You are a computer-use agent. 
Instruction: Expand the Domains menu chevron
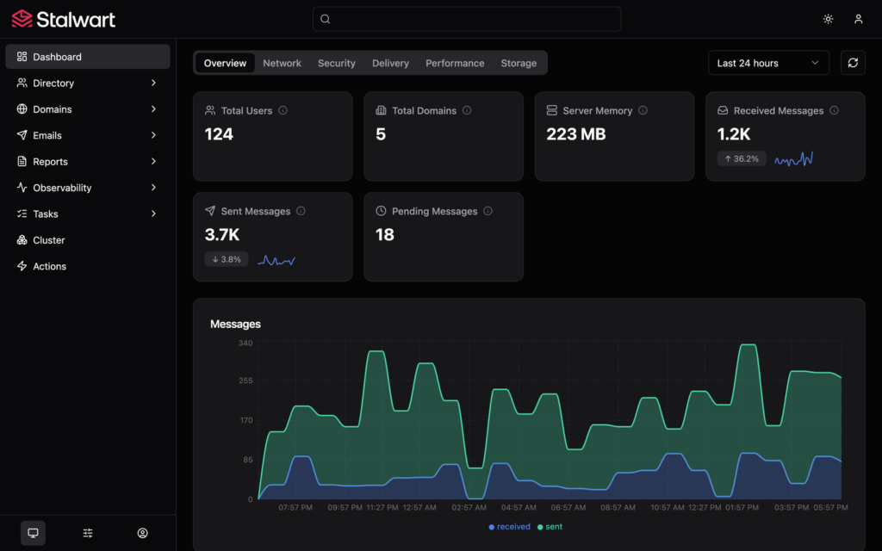153,109
